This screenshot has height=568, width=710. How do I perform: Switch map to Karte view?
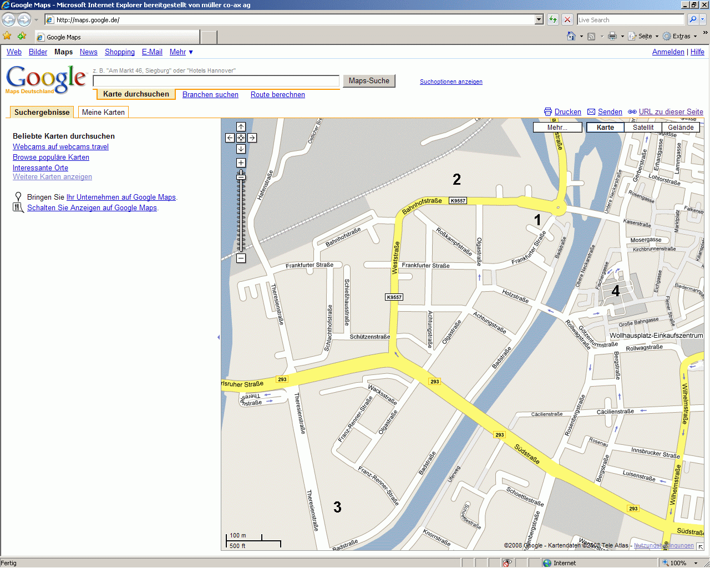[x=605, y=127]
